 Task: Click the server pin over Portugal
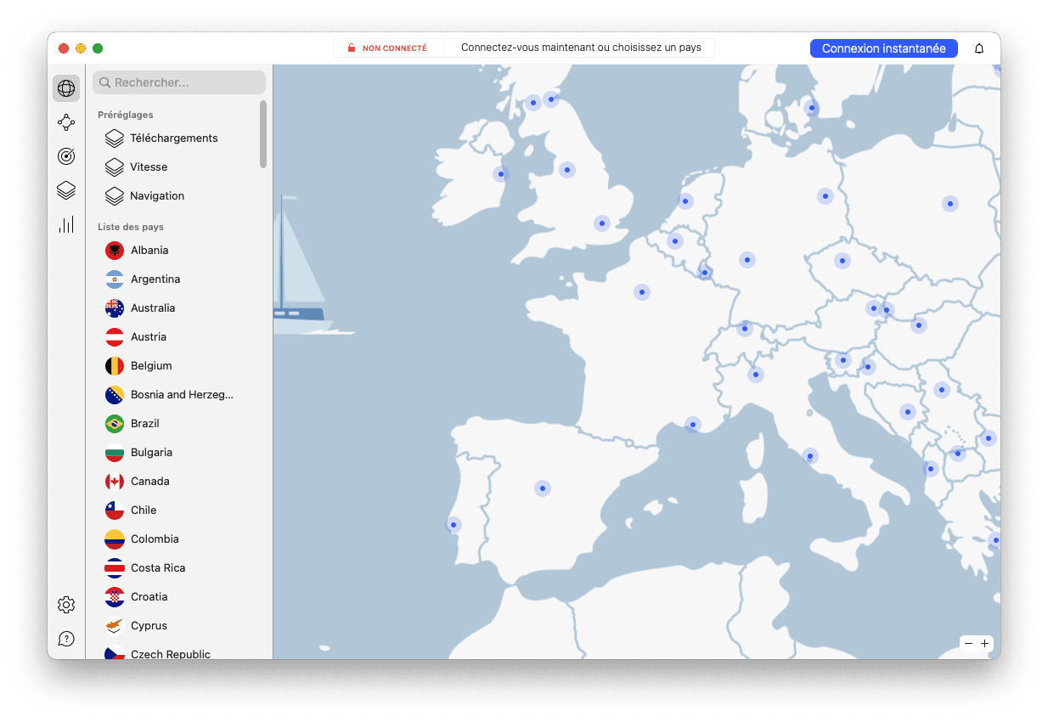tap(454, 525)
